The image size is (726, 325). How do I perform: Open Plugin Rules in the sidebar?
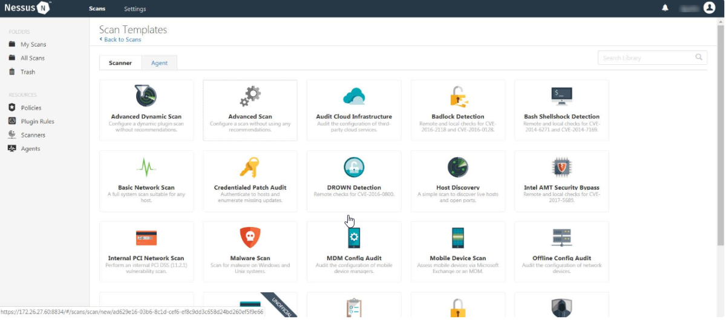[38, 121]
